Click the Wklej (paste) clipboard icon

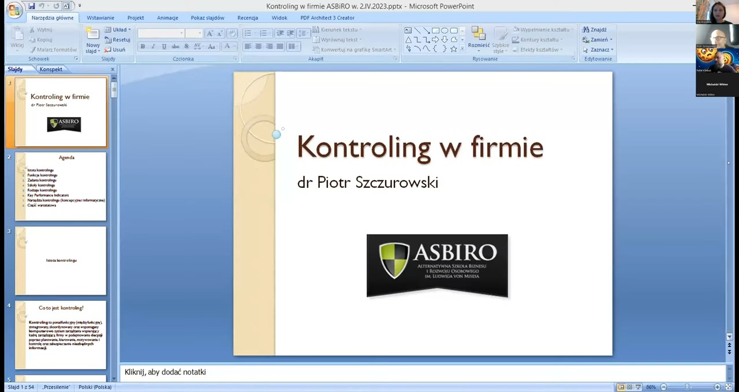[17, 34]
